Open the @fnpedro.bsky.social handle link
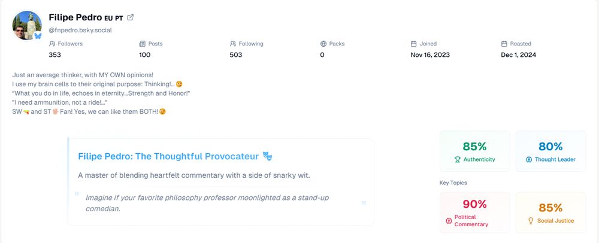 coord(80,30)
